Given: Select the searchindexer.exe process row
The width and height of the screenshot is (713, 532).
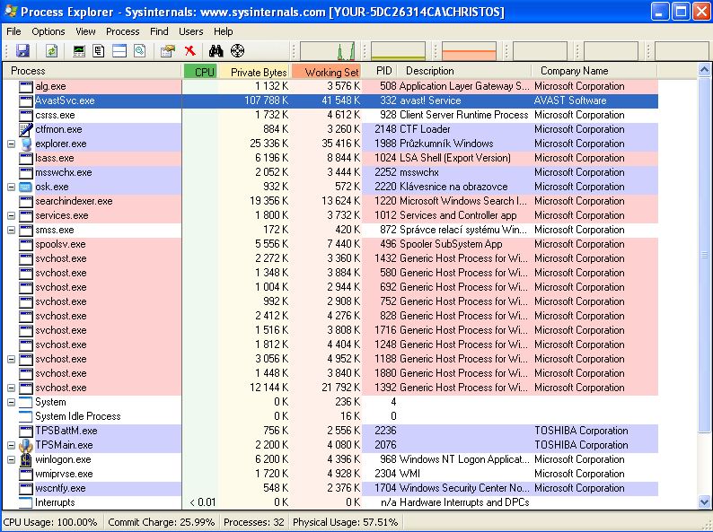Looking at the screenshot, I should pos(74,201).
